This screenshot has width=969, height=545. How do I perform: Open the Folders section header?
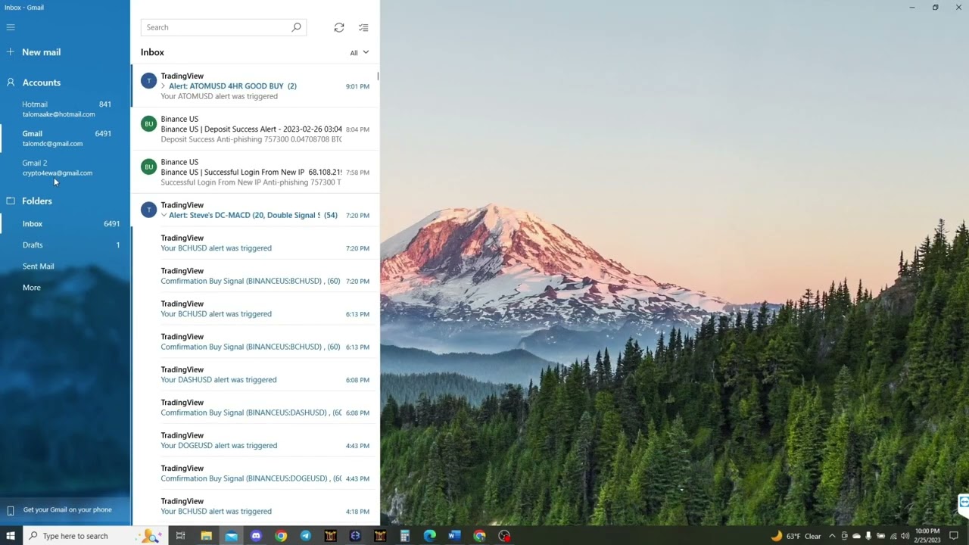pyautogui.click(x=36, y=201)
